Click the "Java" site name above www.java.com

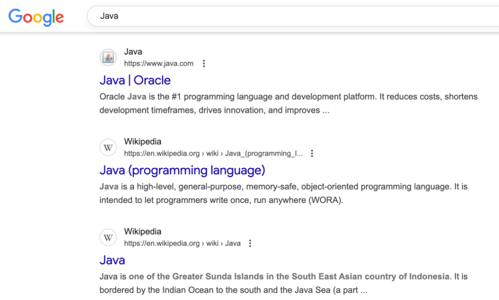(x=133, y=52)
